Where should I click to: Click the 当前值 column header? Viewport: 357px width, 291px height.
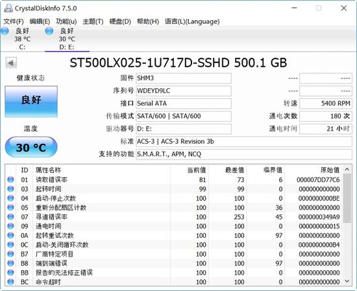point(197,170)
